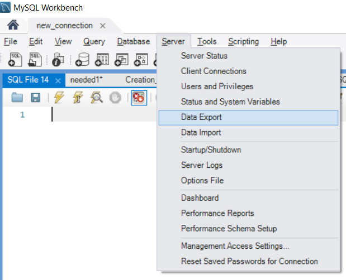
Task: Select the new_connection tab
Action: coord(64,26)
